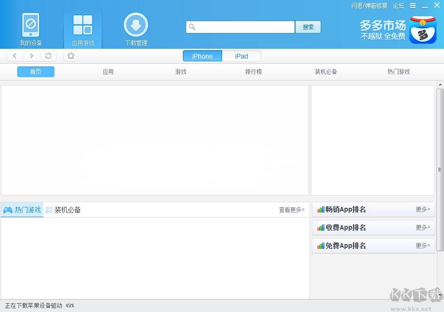Click the 搜索 search button
This screenshot has height=312, width=444.
pyautogui.click(x=308, y=27)
